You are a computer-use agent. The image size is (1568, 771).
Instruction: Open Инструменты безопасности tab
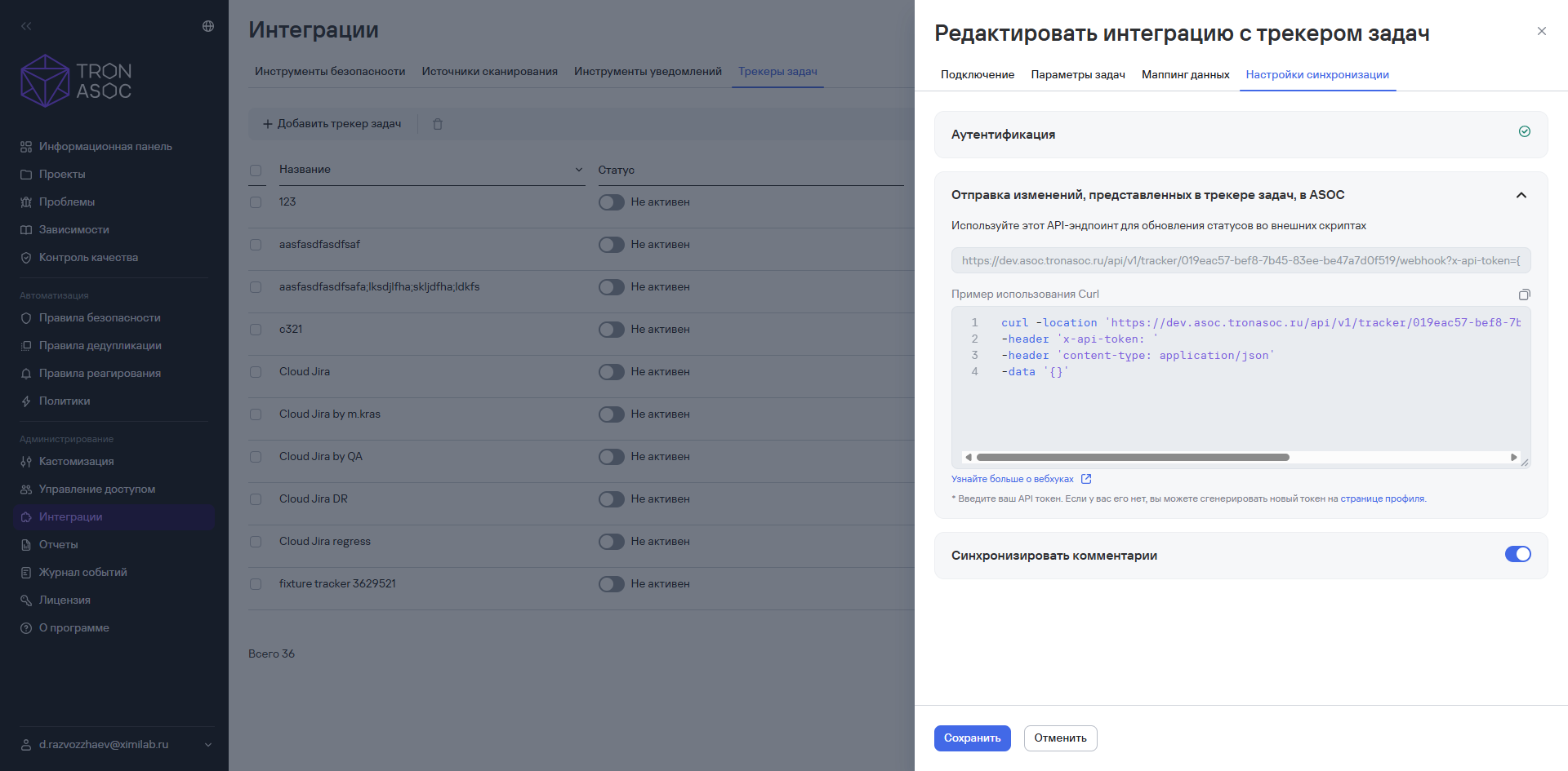(x=330, y=72)
